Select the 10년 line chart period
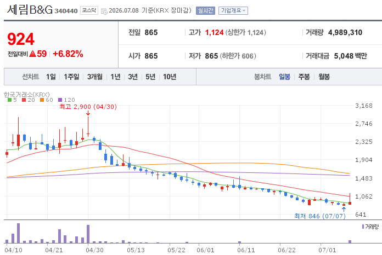The image size is (382, 255). pyautogui.click(x=170, y=77)
